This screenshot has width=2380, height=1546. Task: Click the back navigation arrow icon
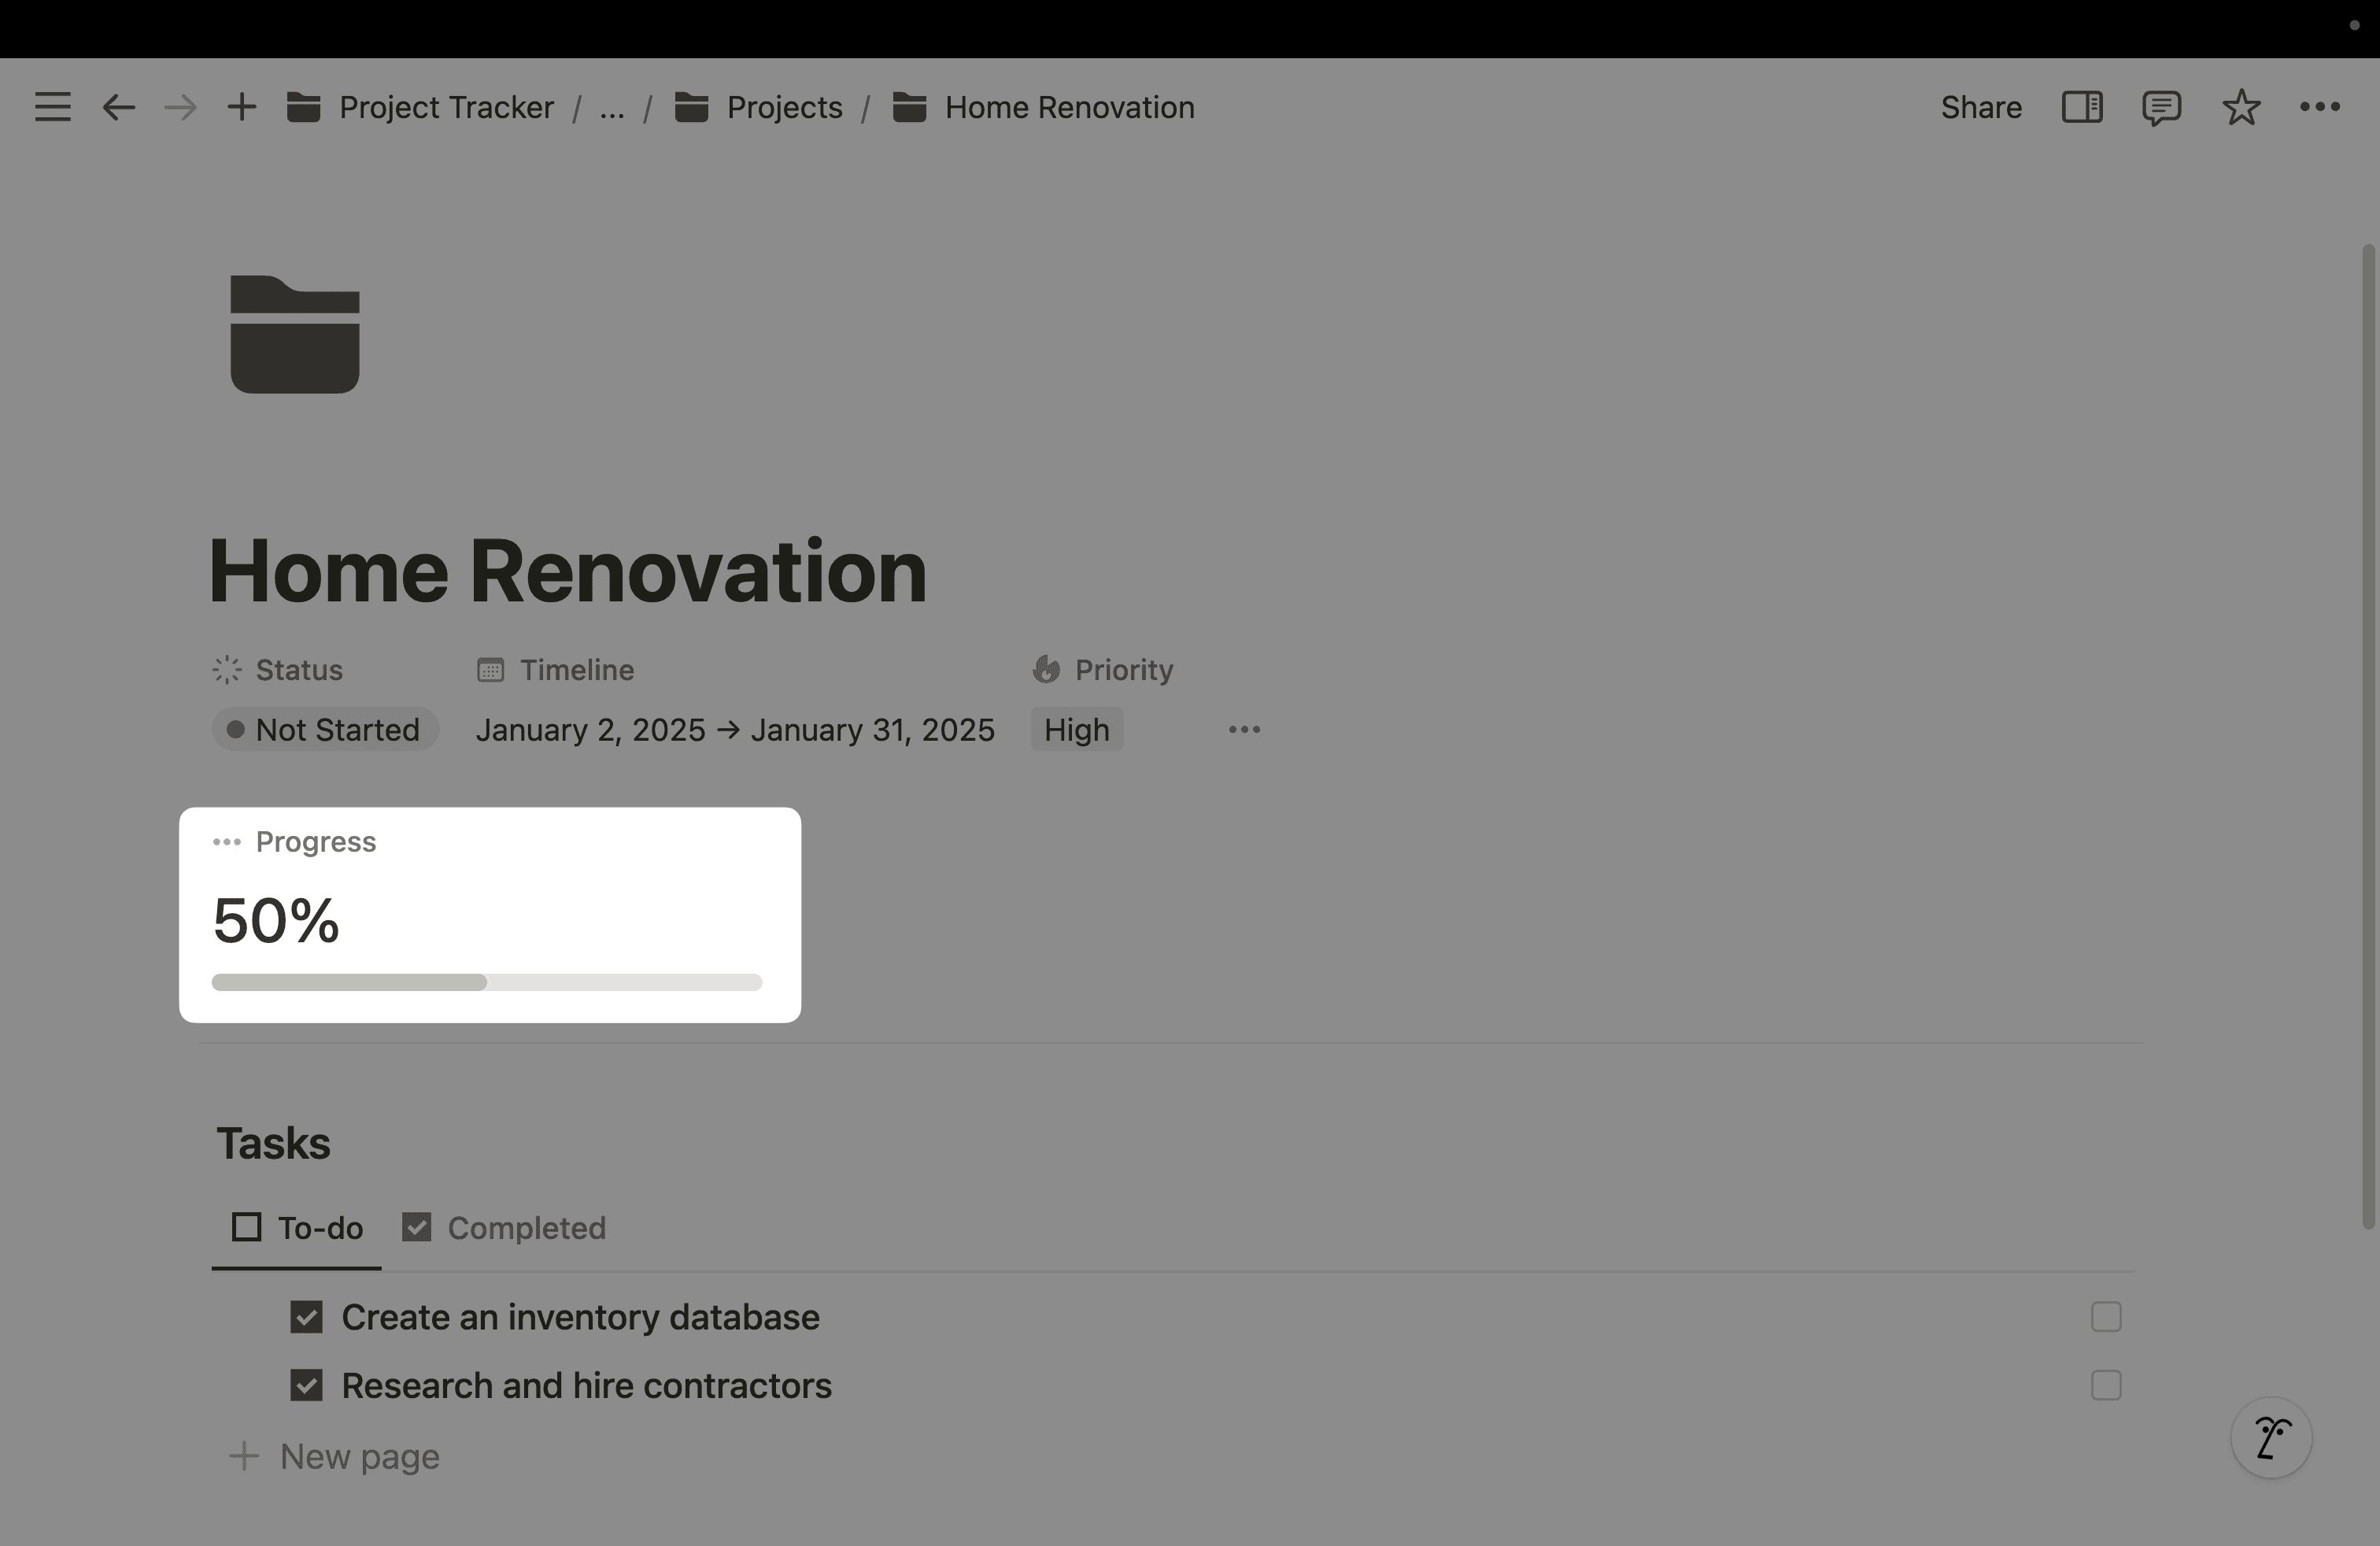point(114,105)
